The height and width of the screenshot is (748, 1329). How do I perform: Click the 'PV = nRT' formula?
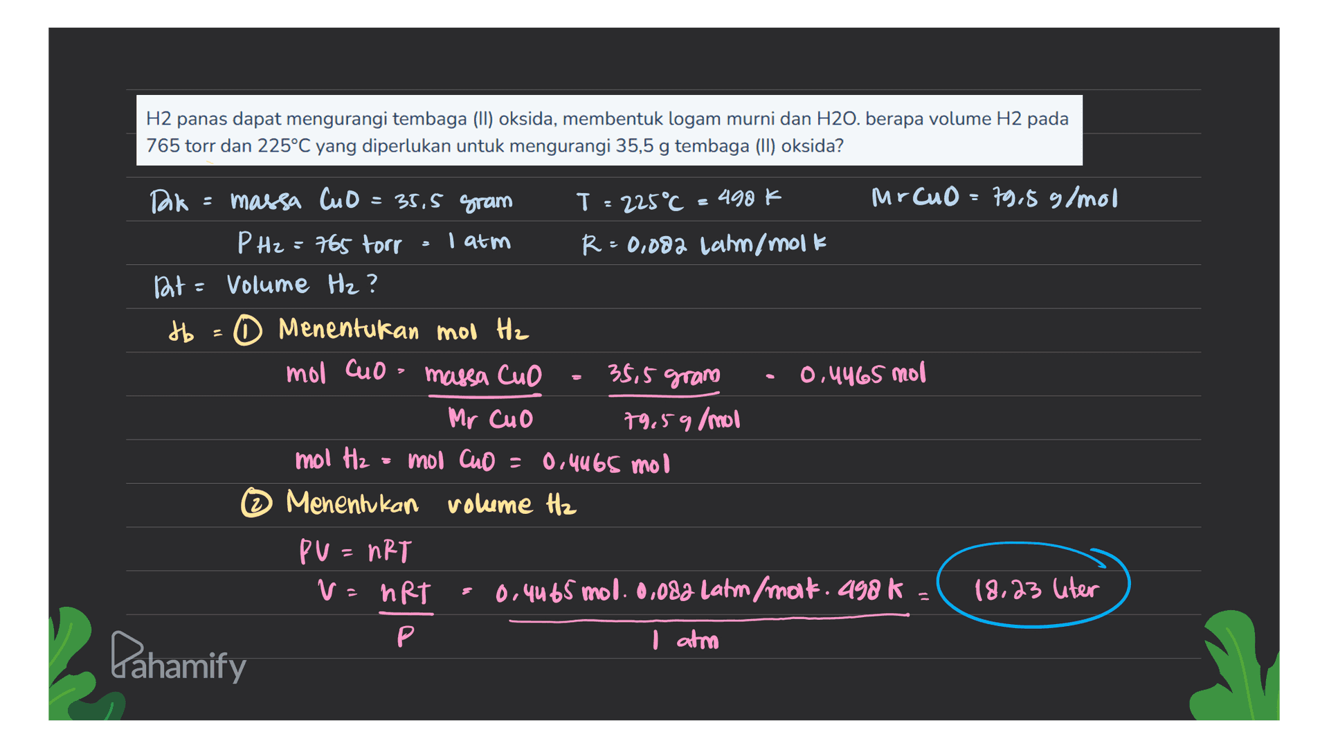tap(355, 552)
